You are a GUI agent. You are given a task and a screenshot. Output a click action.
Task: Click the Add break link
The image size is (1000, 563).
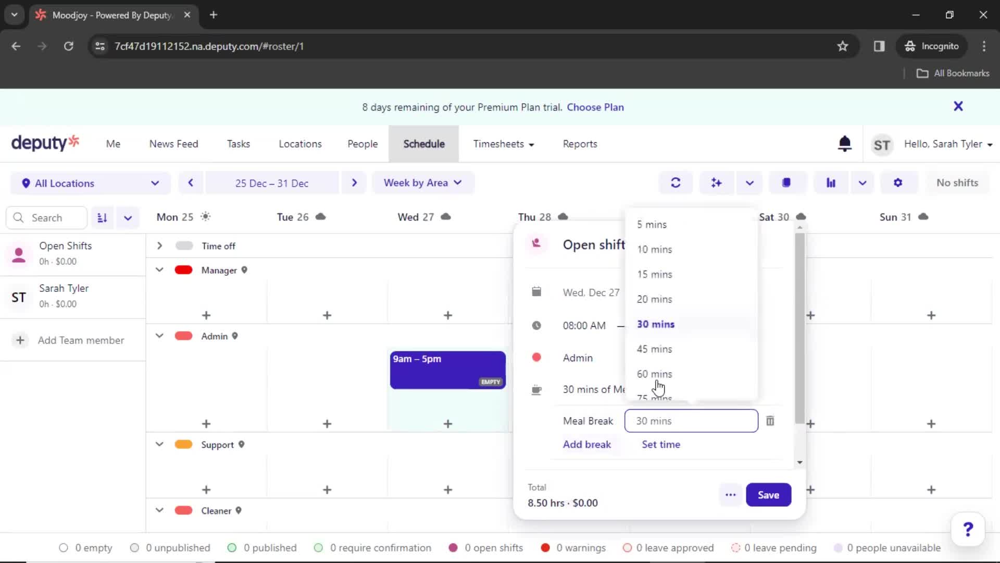(588, 444)
